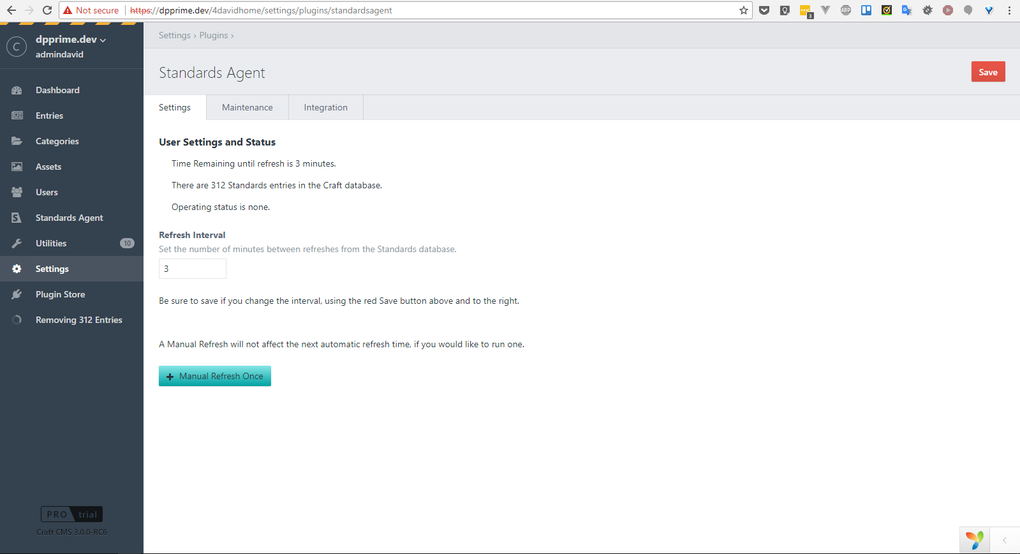Open the Assets image icon
This screenshot has height=554, width=1020.
point(17,167)
